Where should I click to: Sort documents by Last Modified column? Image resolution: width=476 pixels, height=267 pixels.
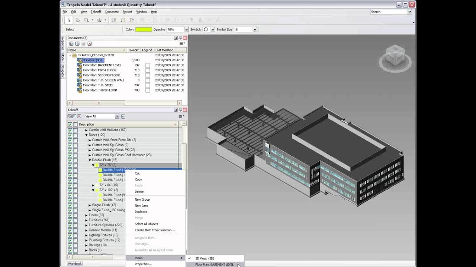tap(170, 50)
